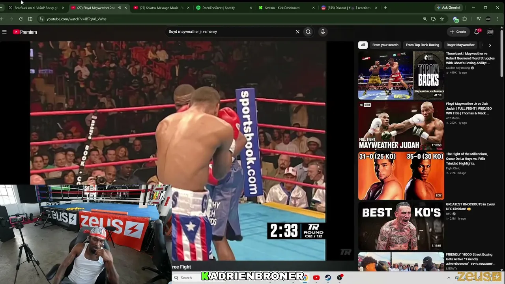Open Steam from the Windows taskbar
Viewport: 505px width, 284px height.
pos(328,278)
